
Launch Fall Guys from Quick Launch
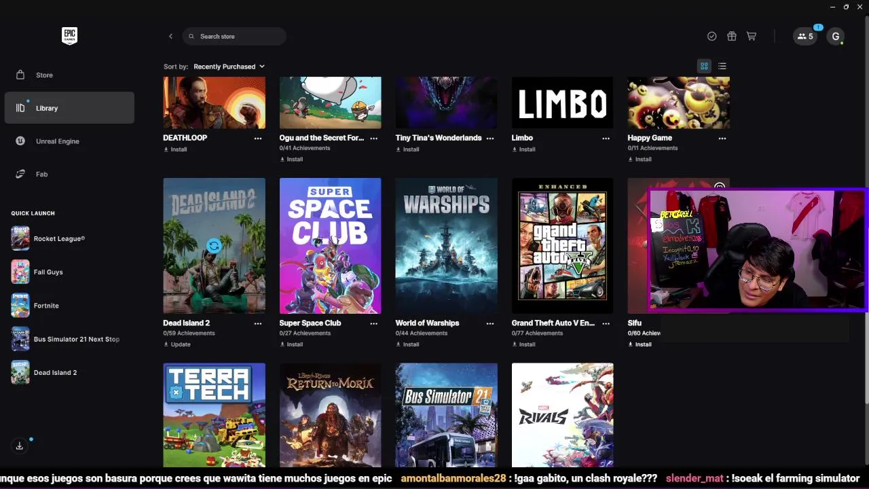(x=69, y=272)
